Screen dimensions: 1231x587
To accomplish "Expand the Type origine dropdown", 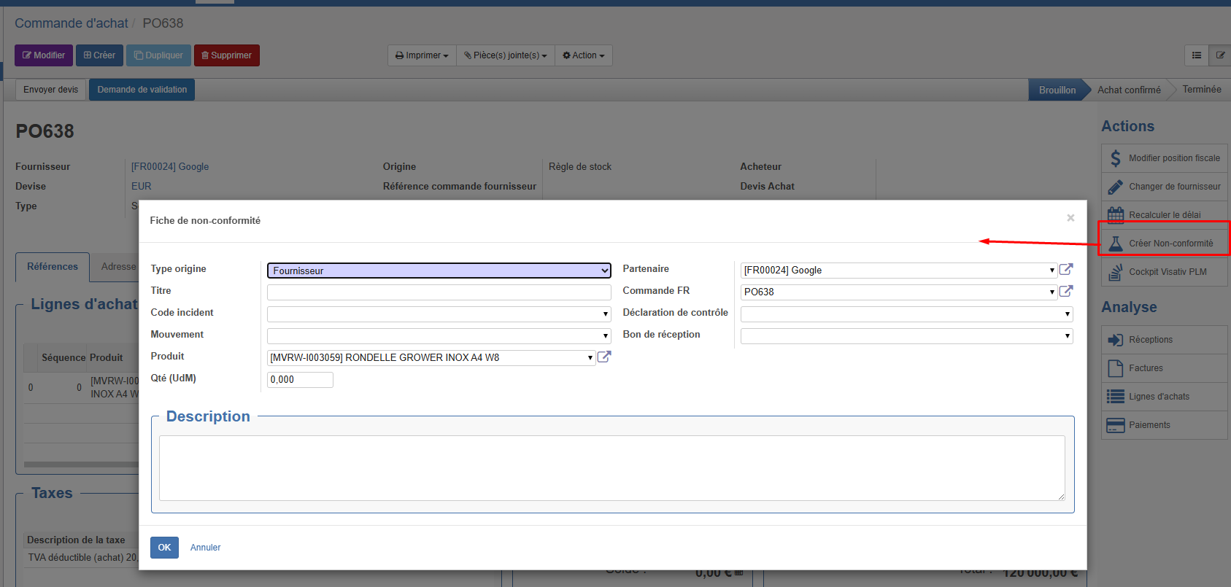I will click(x=439, y=271).
